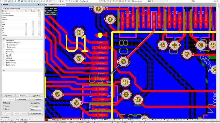The height and width of the screenshot is (123, 220).
Task: Switch to the Navigator panel tab
Action: (11, 120)
